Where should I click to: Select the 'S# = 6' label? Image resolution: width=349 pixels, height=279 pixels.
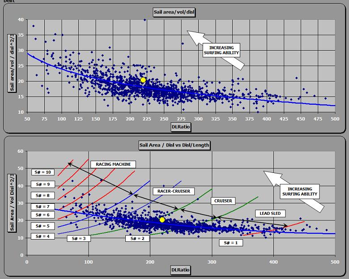43,215
